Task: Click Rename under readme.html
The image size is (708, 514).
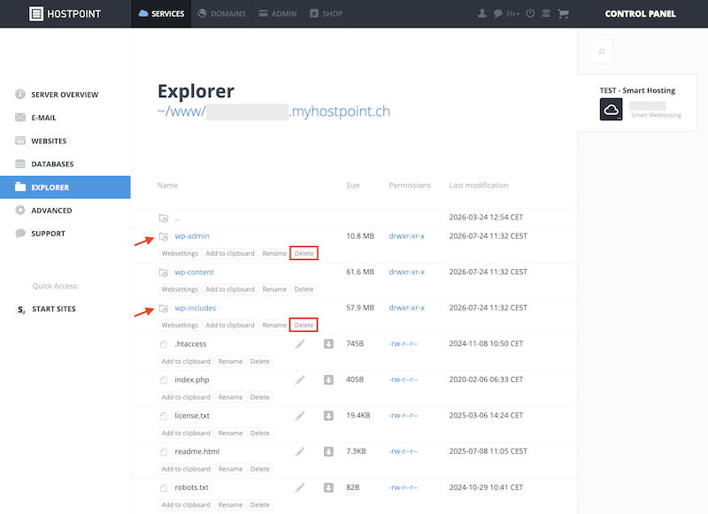Action: (x=230, y=469)
